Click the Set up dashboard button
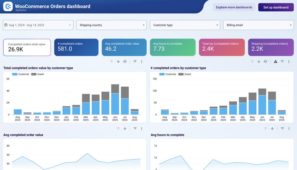This screenshot has height=170, width=297. 276,7
